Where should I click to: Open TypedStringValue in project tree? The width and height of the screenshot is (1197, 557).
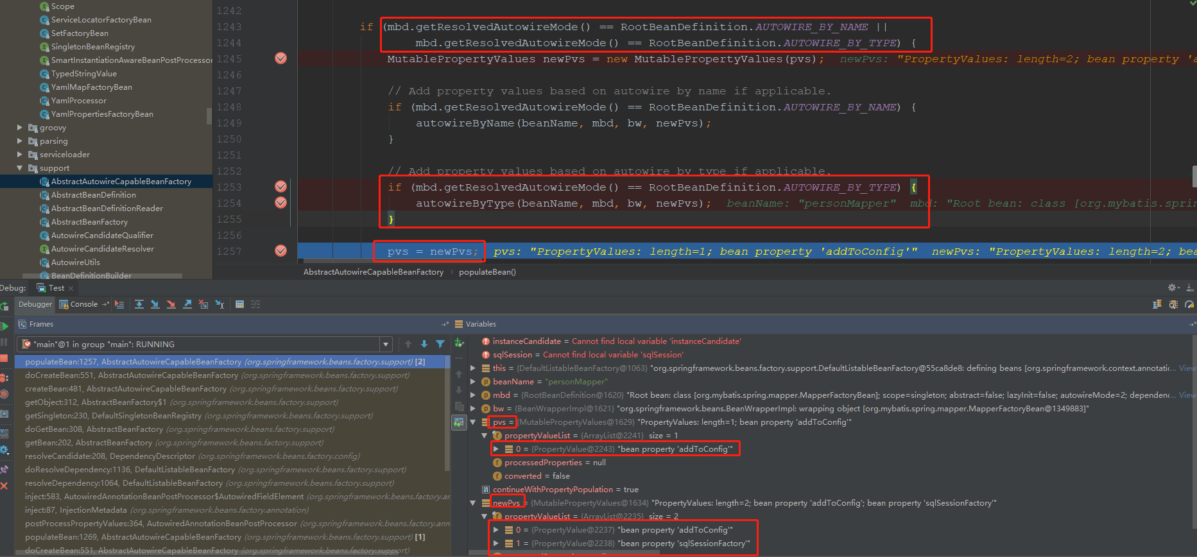tap(83, 74)
